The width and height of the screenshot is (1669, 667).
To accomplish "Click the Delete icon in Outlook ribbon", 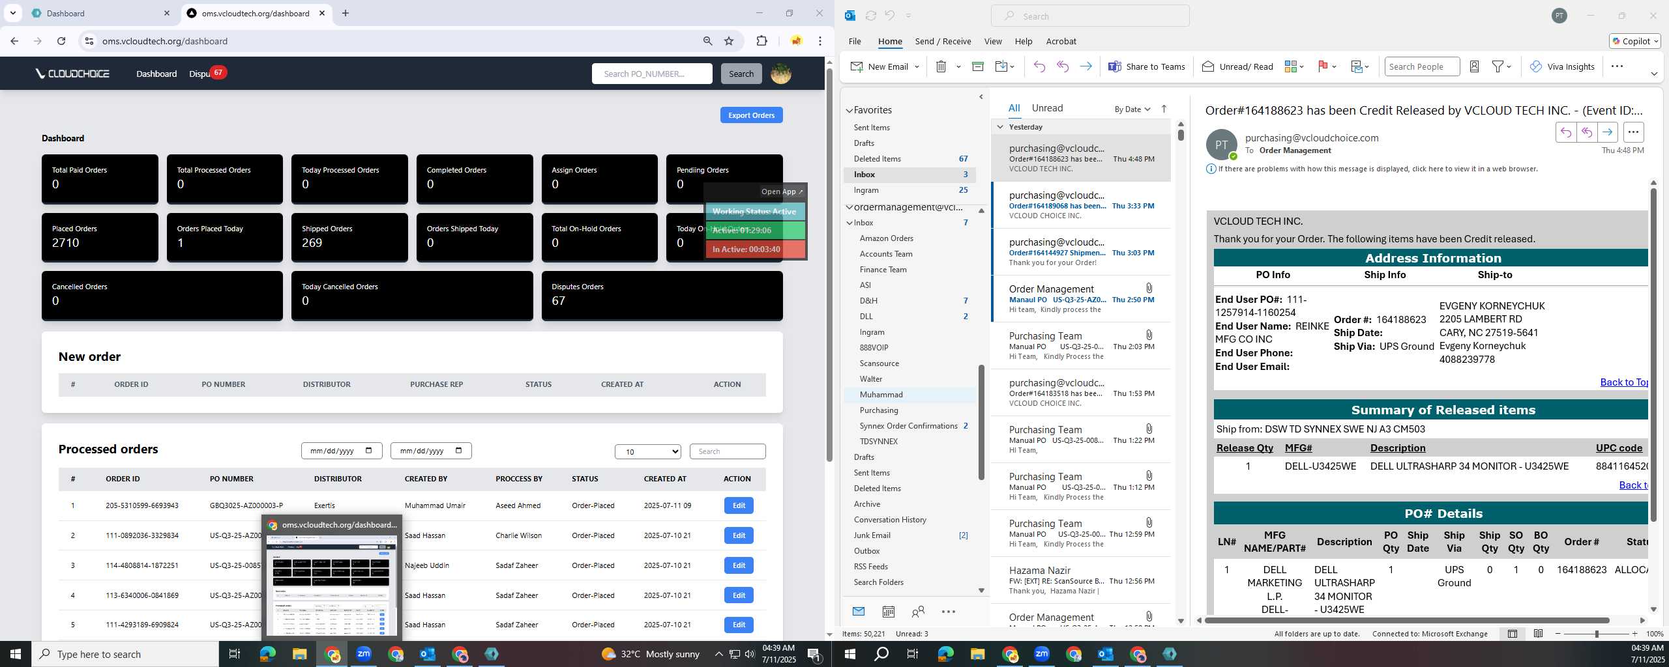I will [941, 66].
